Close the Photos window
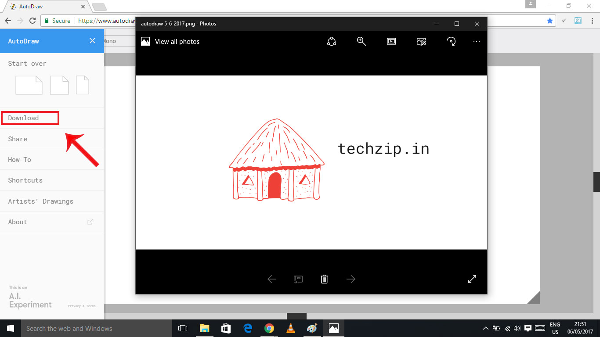The image size is (600, 337). point(477,24)
